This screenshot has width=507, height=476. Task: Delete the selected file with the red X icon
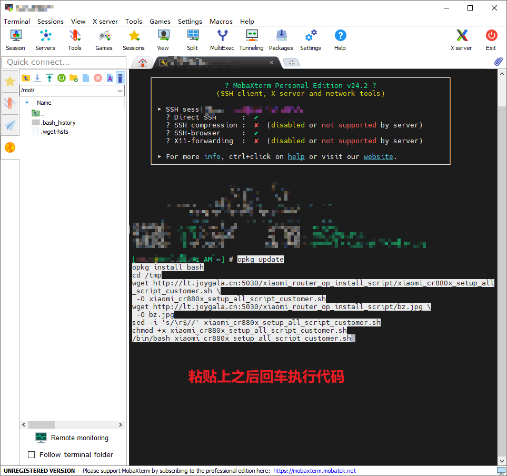pos(98,78)
